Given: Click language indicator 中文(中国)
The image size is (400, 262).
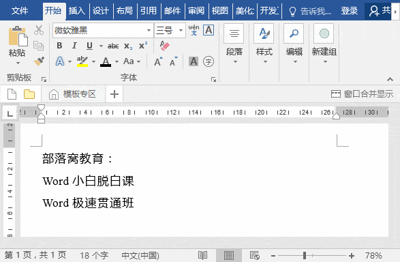Looking at the screenshot, I should point(140,255).
